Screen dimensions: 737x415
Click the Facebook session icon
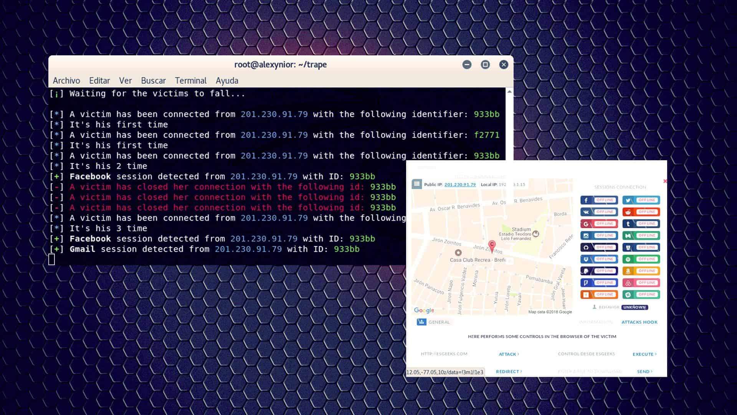click(x=586, y=200)
